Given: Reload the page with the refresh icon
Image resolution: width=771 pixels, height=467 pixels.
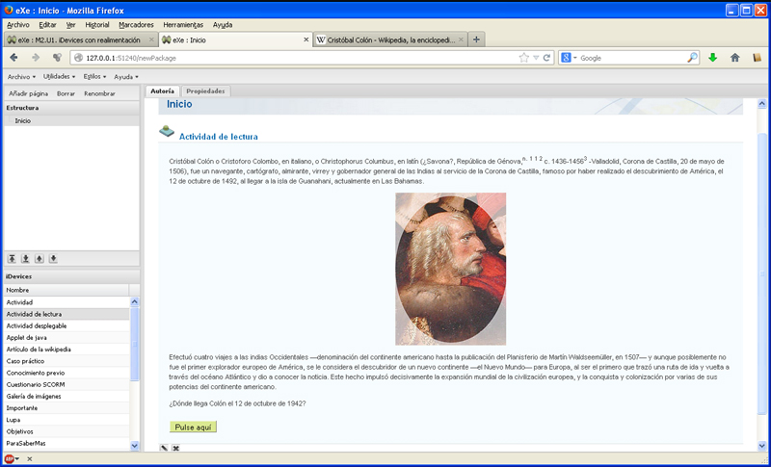Looking at the screenshot, I should pos(546,58).
